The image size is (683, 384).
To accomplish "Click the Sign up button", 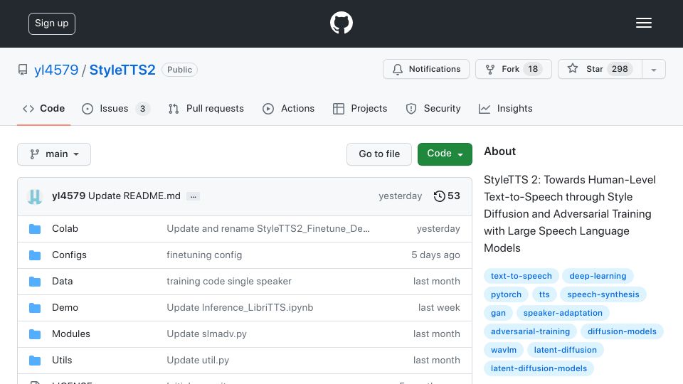I will pyautogui.click(x=52, y=23).
